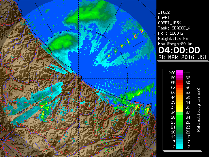Pick the purple 60–66 dBZ color band
The width and height of the screenshot is (209, 157).
pyautogui.click(x=180, y=78)
